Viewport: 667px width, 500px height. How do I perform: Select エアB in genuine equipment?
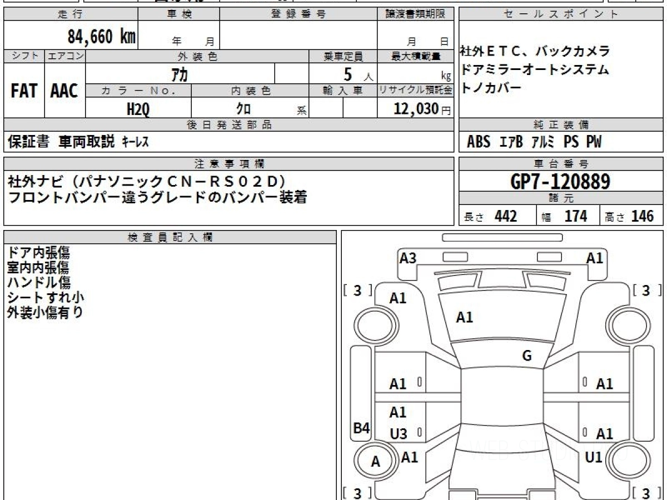pos(511,142)
